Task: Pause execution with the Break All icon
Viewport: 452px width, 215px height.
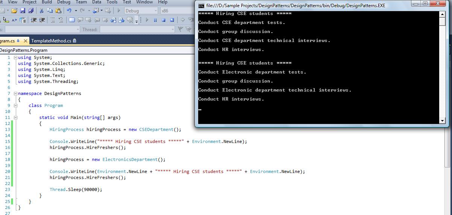Action: click(155, 20)
